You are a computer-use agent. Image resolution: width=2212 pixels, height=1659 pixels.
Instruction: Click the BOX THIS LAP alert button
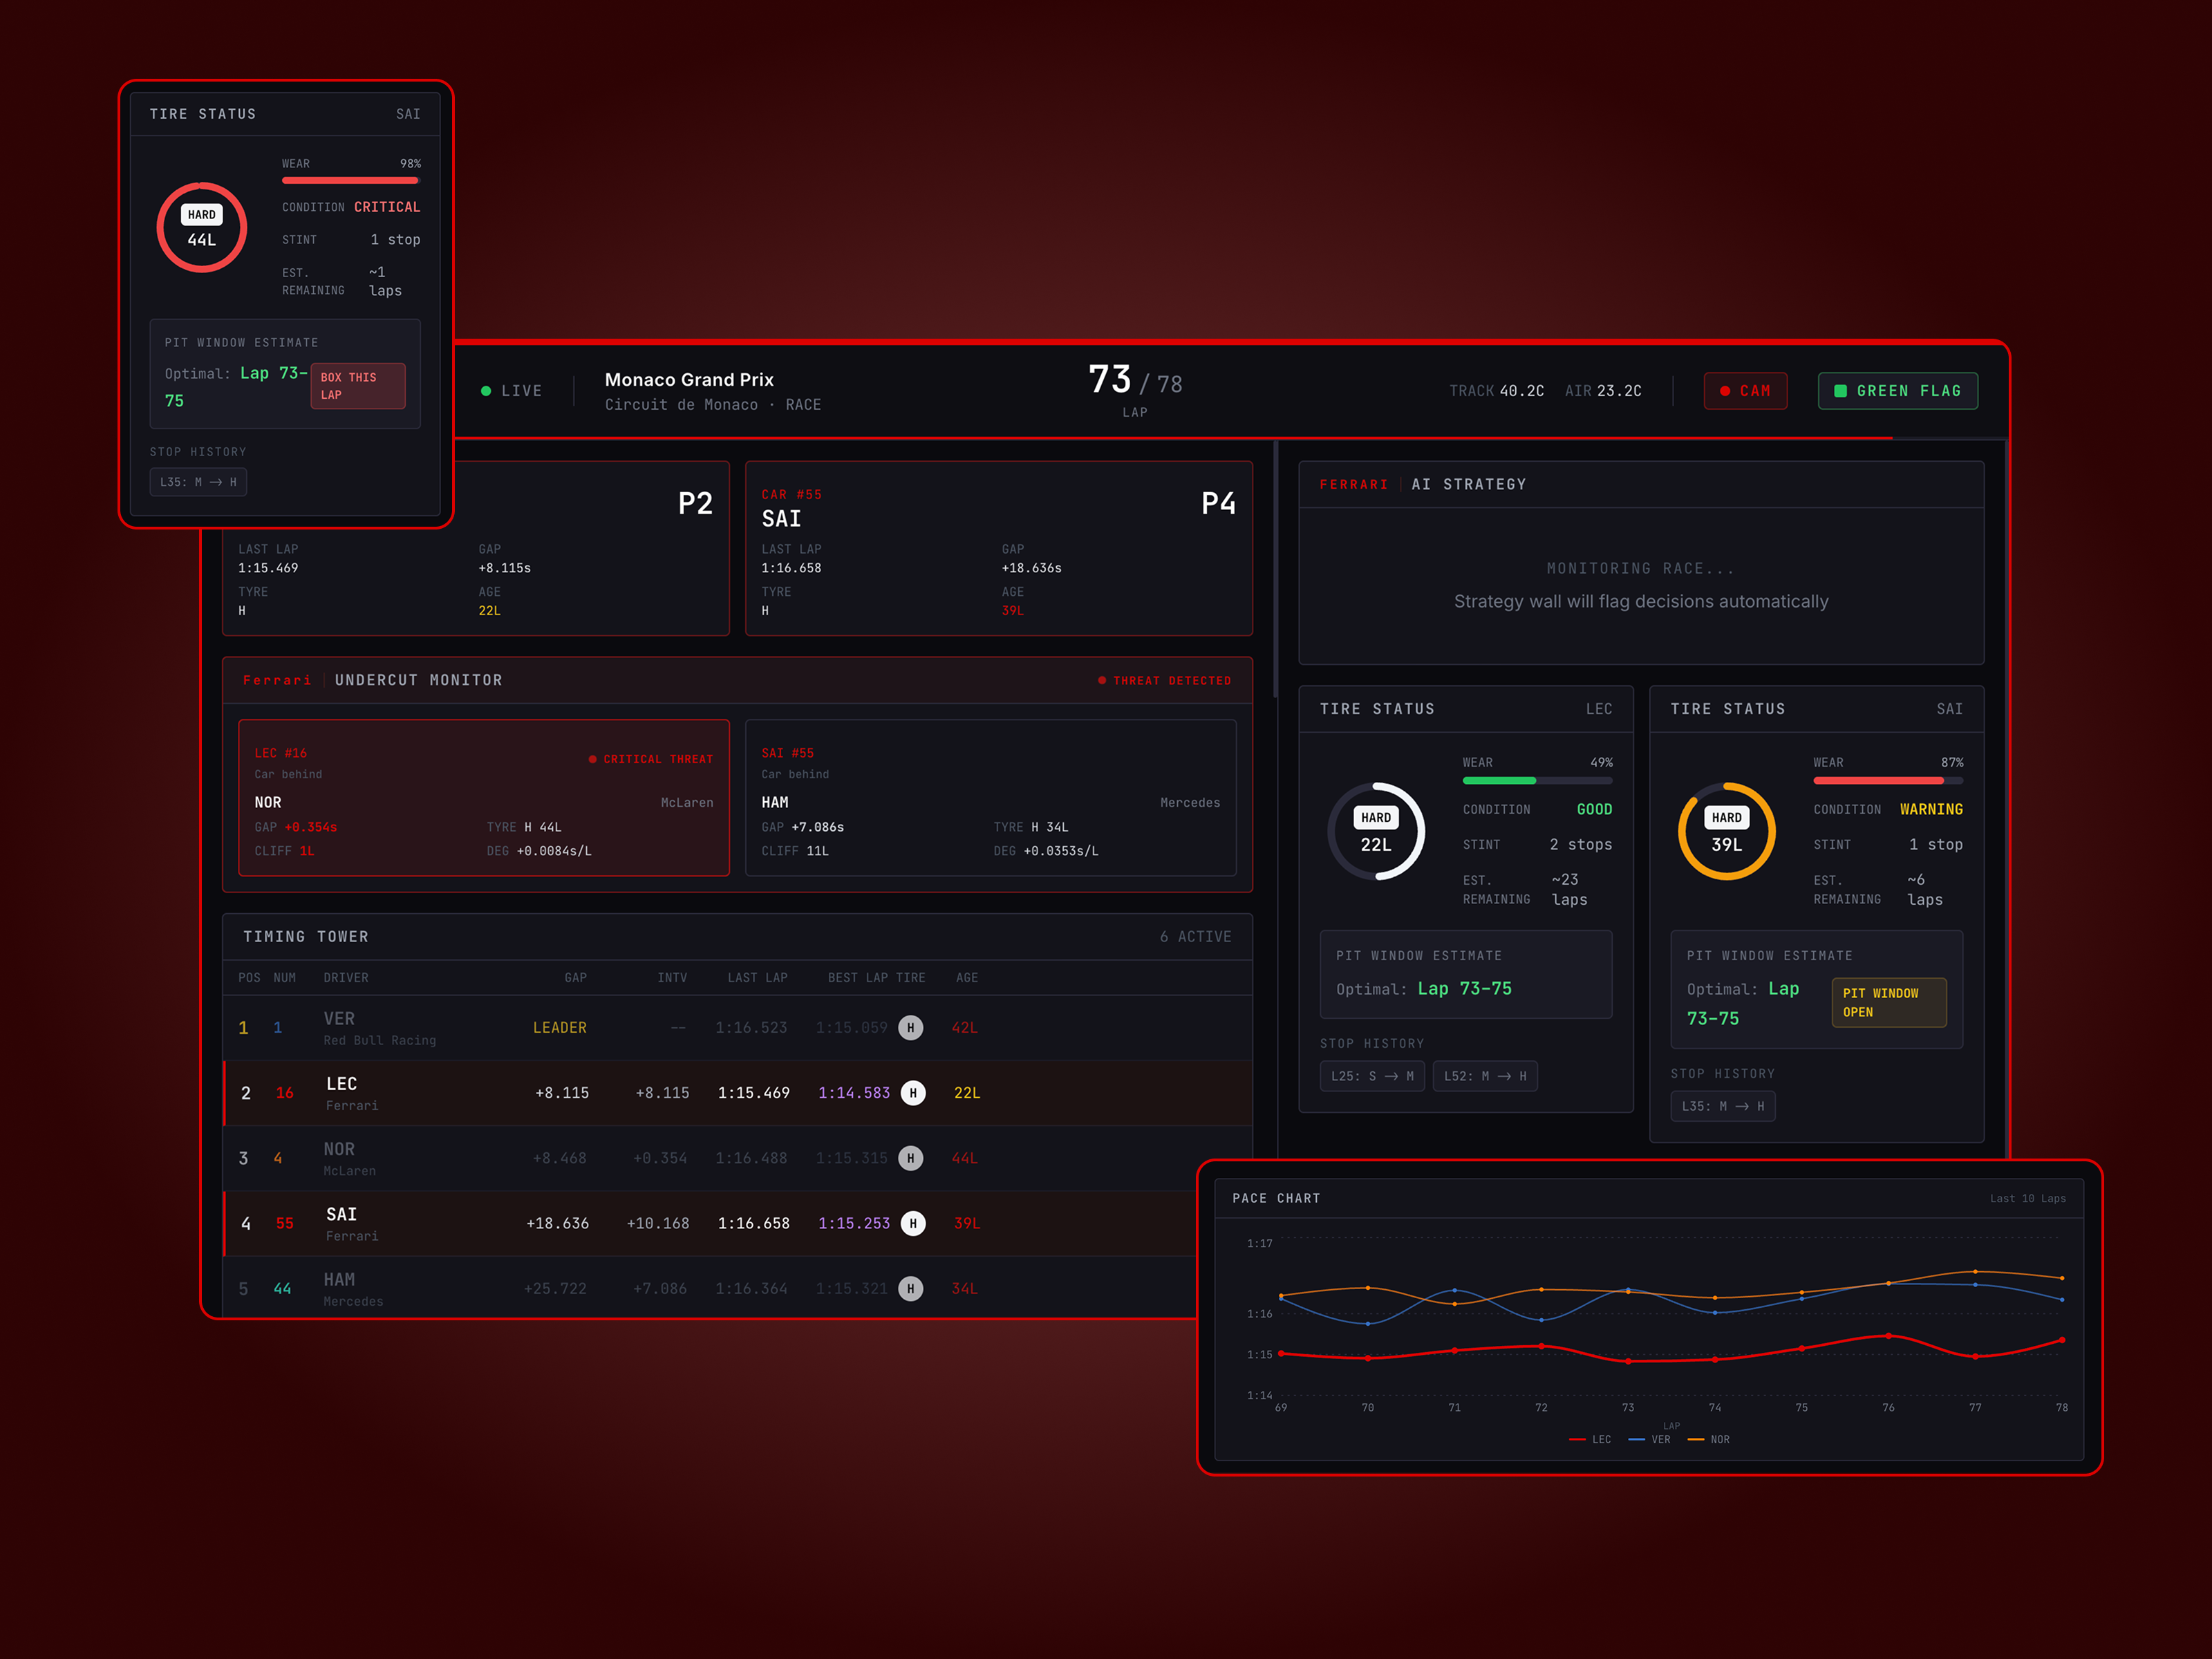click(358, 386)
